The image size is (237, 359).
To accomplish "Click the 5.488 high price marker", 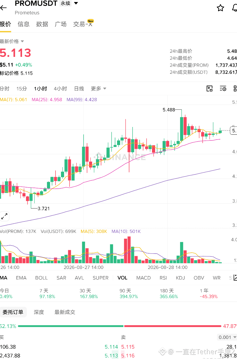I will (x=169, y=110).
